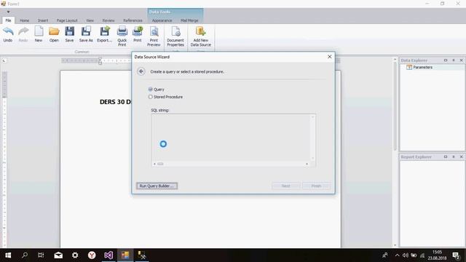Switch to the Page Layout tab
Screen dimensions: 466x262
click(67, 20)
